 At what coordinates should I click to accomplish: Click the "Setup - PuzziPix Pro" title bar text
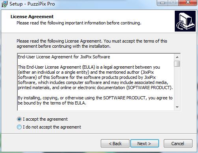tap(32, 4)
